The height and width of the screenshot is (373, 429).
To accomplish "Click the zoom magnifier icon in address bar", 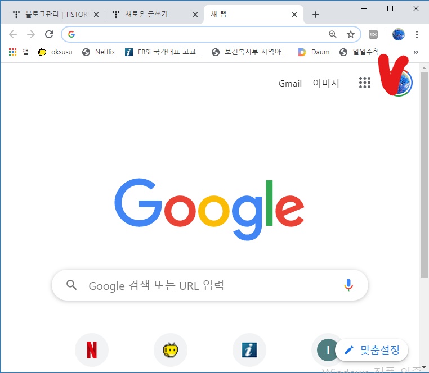I will 332,34.
